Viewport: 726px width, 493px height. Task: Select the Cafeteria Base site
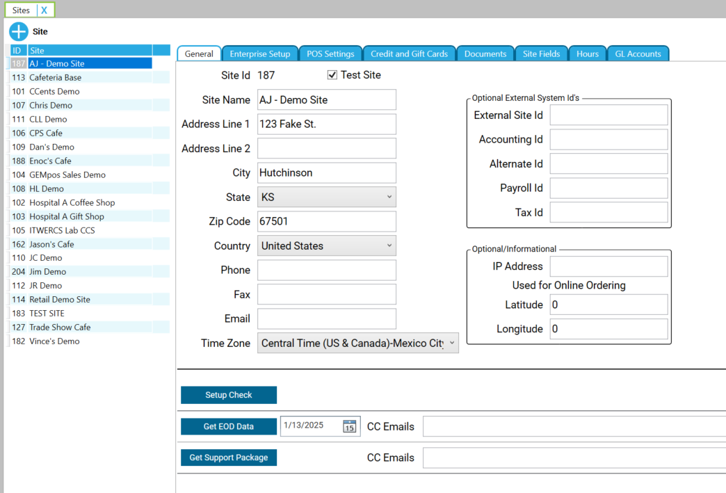[x=59, y=77]
